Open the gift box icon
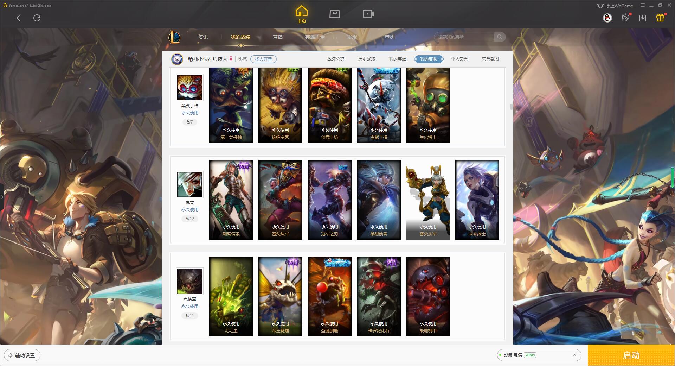The width and height of the screenshot is (675, 366). coord(661,18)
